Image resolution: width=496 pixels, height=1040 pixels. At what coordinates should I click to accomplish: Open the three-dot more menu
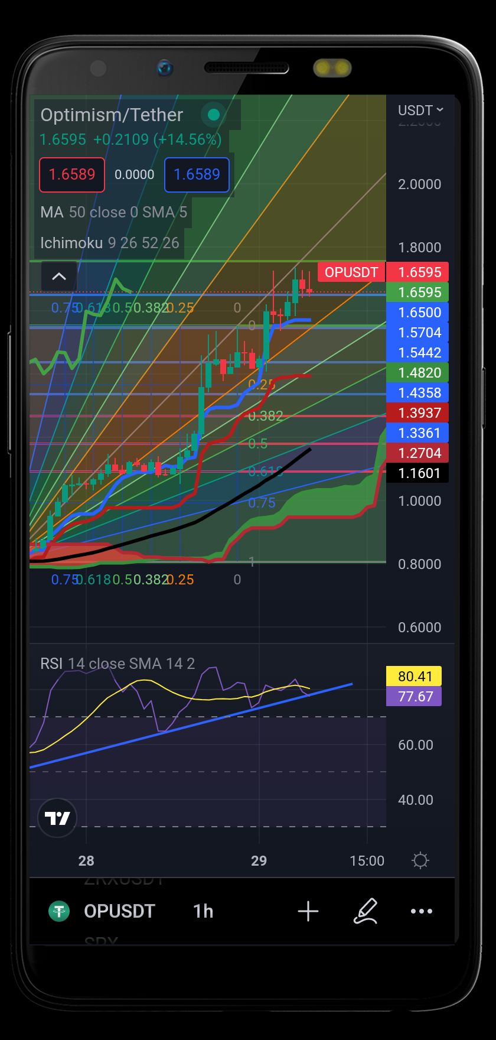(x=422, y=911)
